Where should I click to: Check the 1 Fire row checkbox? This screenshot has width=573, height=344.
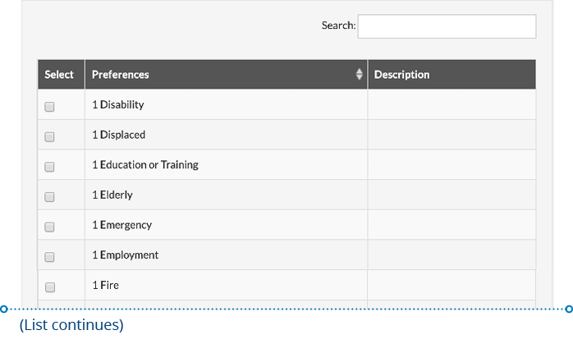click(x=49, y=287)
